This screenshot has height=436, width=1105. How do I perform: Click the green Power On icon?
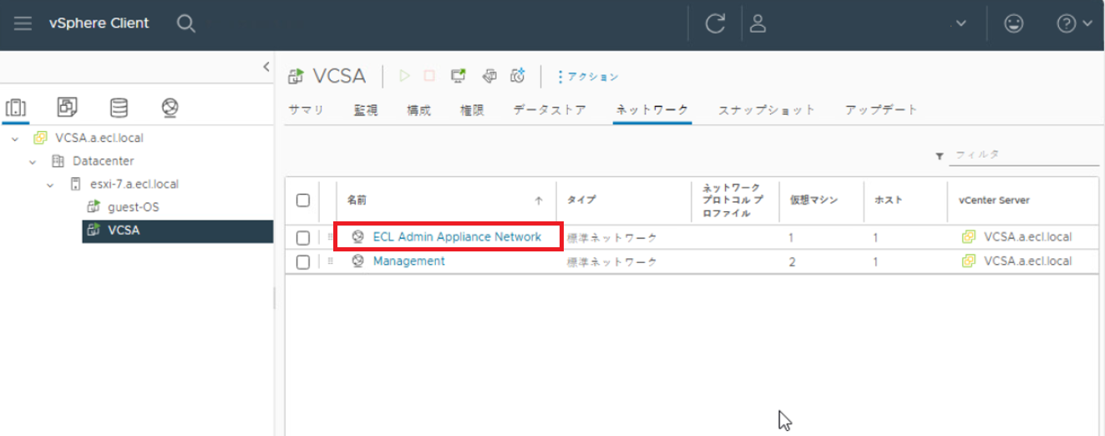405,76
